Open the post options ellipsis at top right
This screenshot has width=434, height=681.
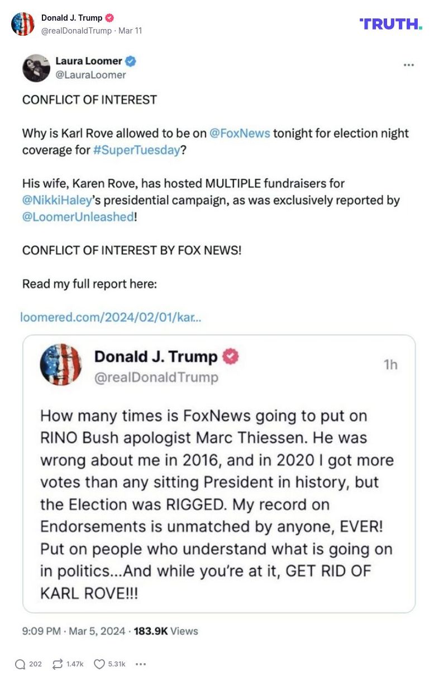pos(408,66)
